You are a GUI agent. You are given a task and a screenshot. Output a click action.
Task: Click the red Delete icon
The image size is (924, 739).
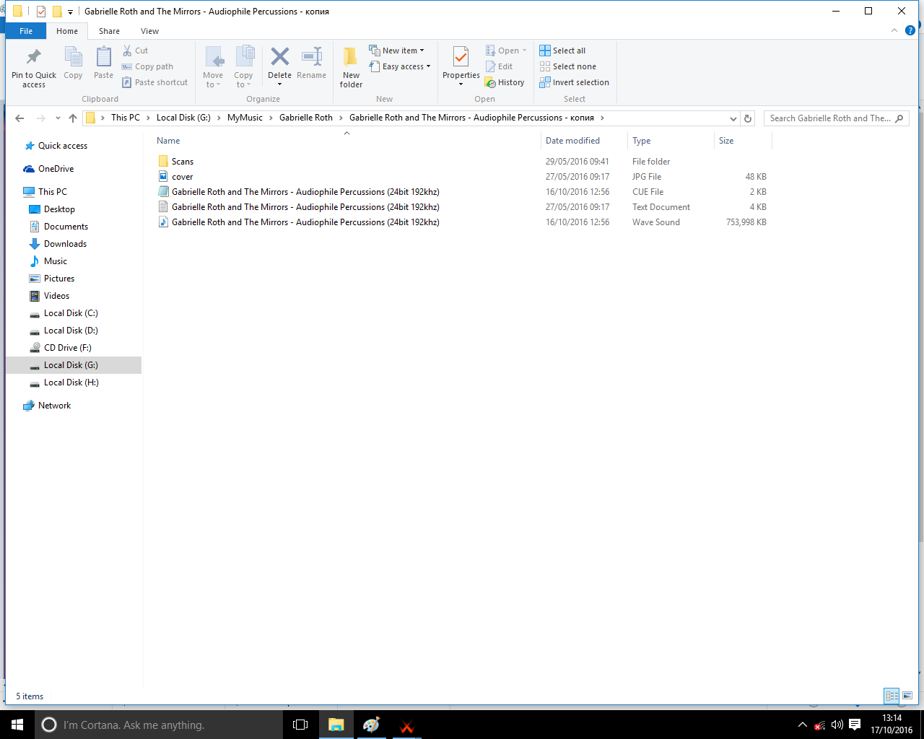point(279,56)
